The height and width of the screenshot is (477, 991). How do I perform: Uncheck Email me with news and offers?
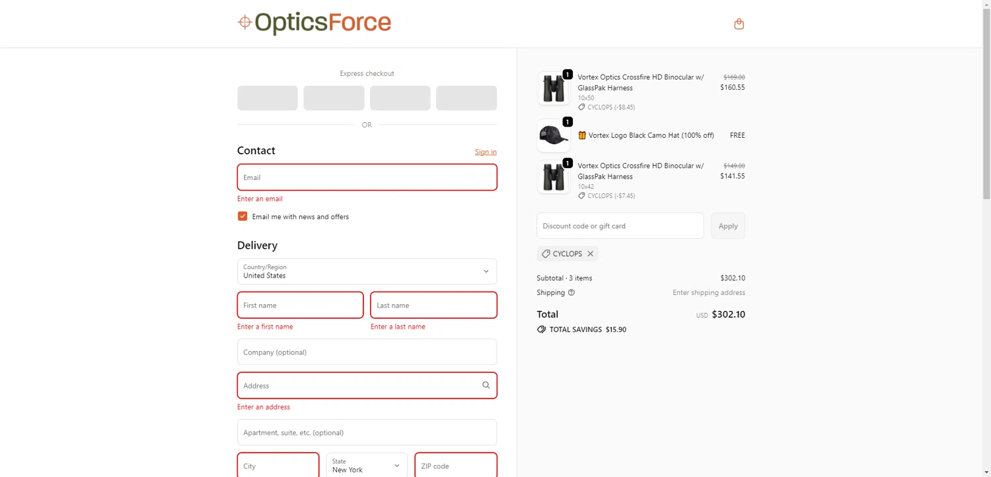242,216
